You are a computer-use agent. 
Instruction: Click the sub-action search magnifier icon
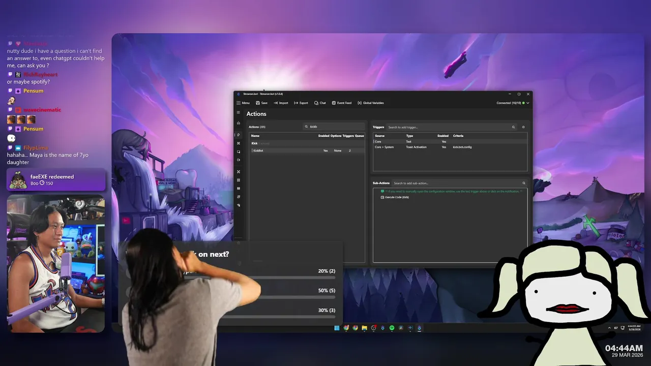tap(523, 183)
